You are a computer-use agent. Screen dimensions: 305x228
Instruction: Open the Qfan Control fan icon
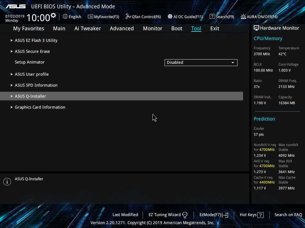click(x=128, y=17)
